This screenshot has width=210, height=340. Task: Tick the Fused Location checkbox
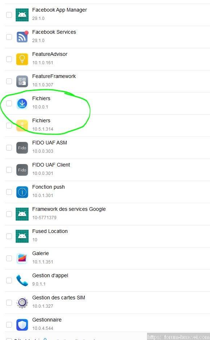tap(9, 236)
